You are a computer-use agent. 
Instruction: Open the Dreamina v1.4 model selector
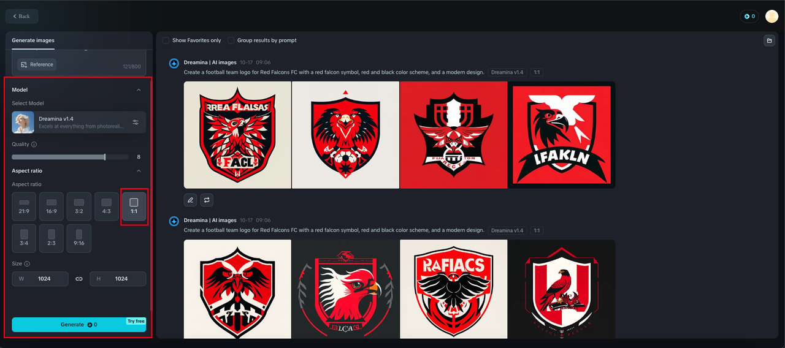pyautogui.click(x=78, y=122)
